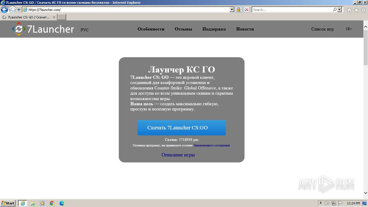Open the Поддержка menu item
The width and height of the screenshot is (368, 207).
coord(214,29)
